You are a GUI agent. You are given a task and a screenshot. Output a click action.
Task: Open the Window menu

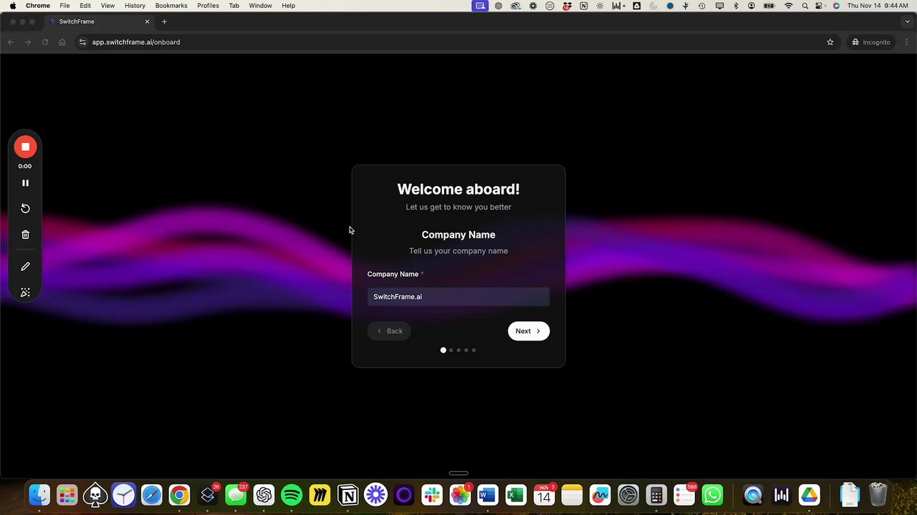pyautogui.click(x=260, y=6)
